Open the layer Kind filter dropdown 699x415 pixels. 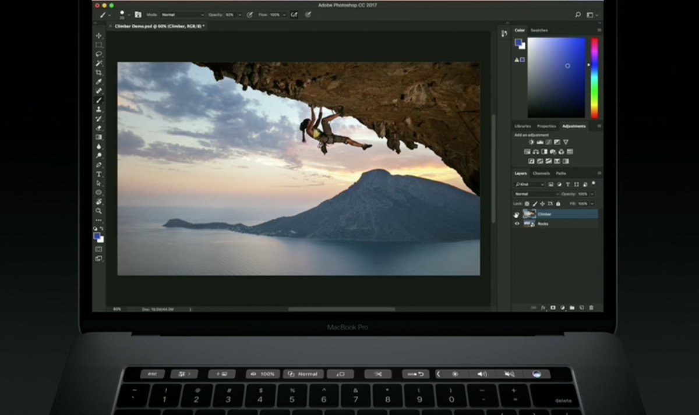point(529,185)
